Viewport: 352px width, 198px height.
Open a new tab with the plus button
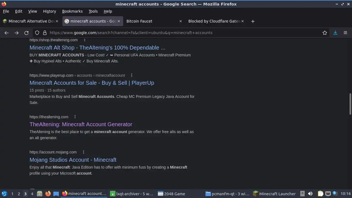point(253,21)
